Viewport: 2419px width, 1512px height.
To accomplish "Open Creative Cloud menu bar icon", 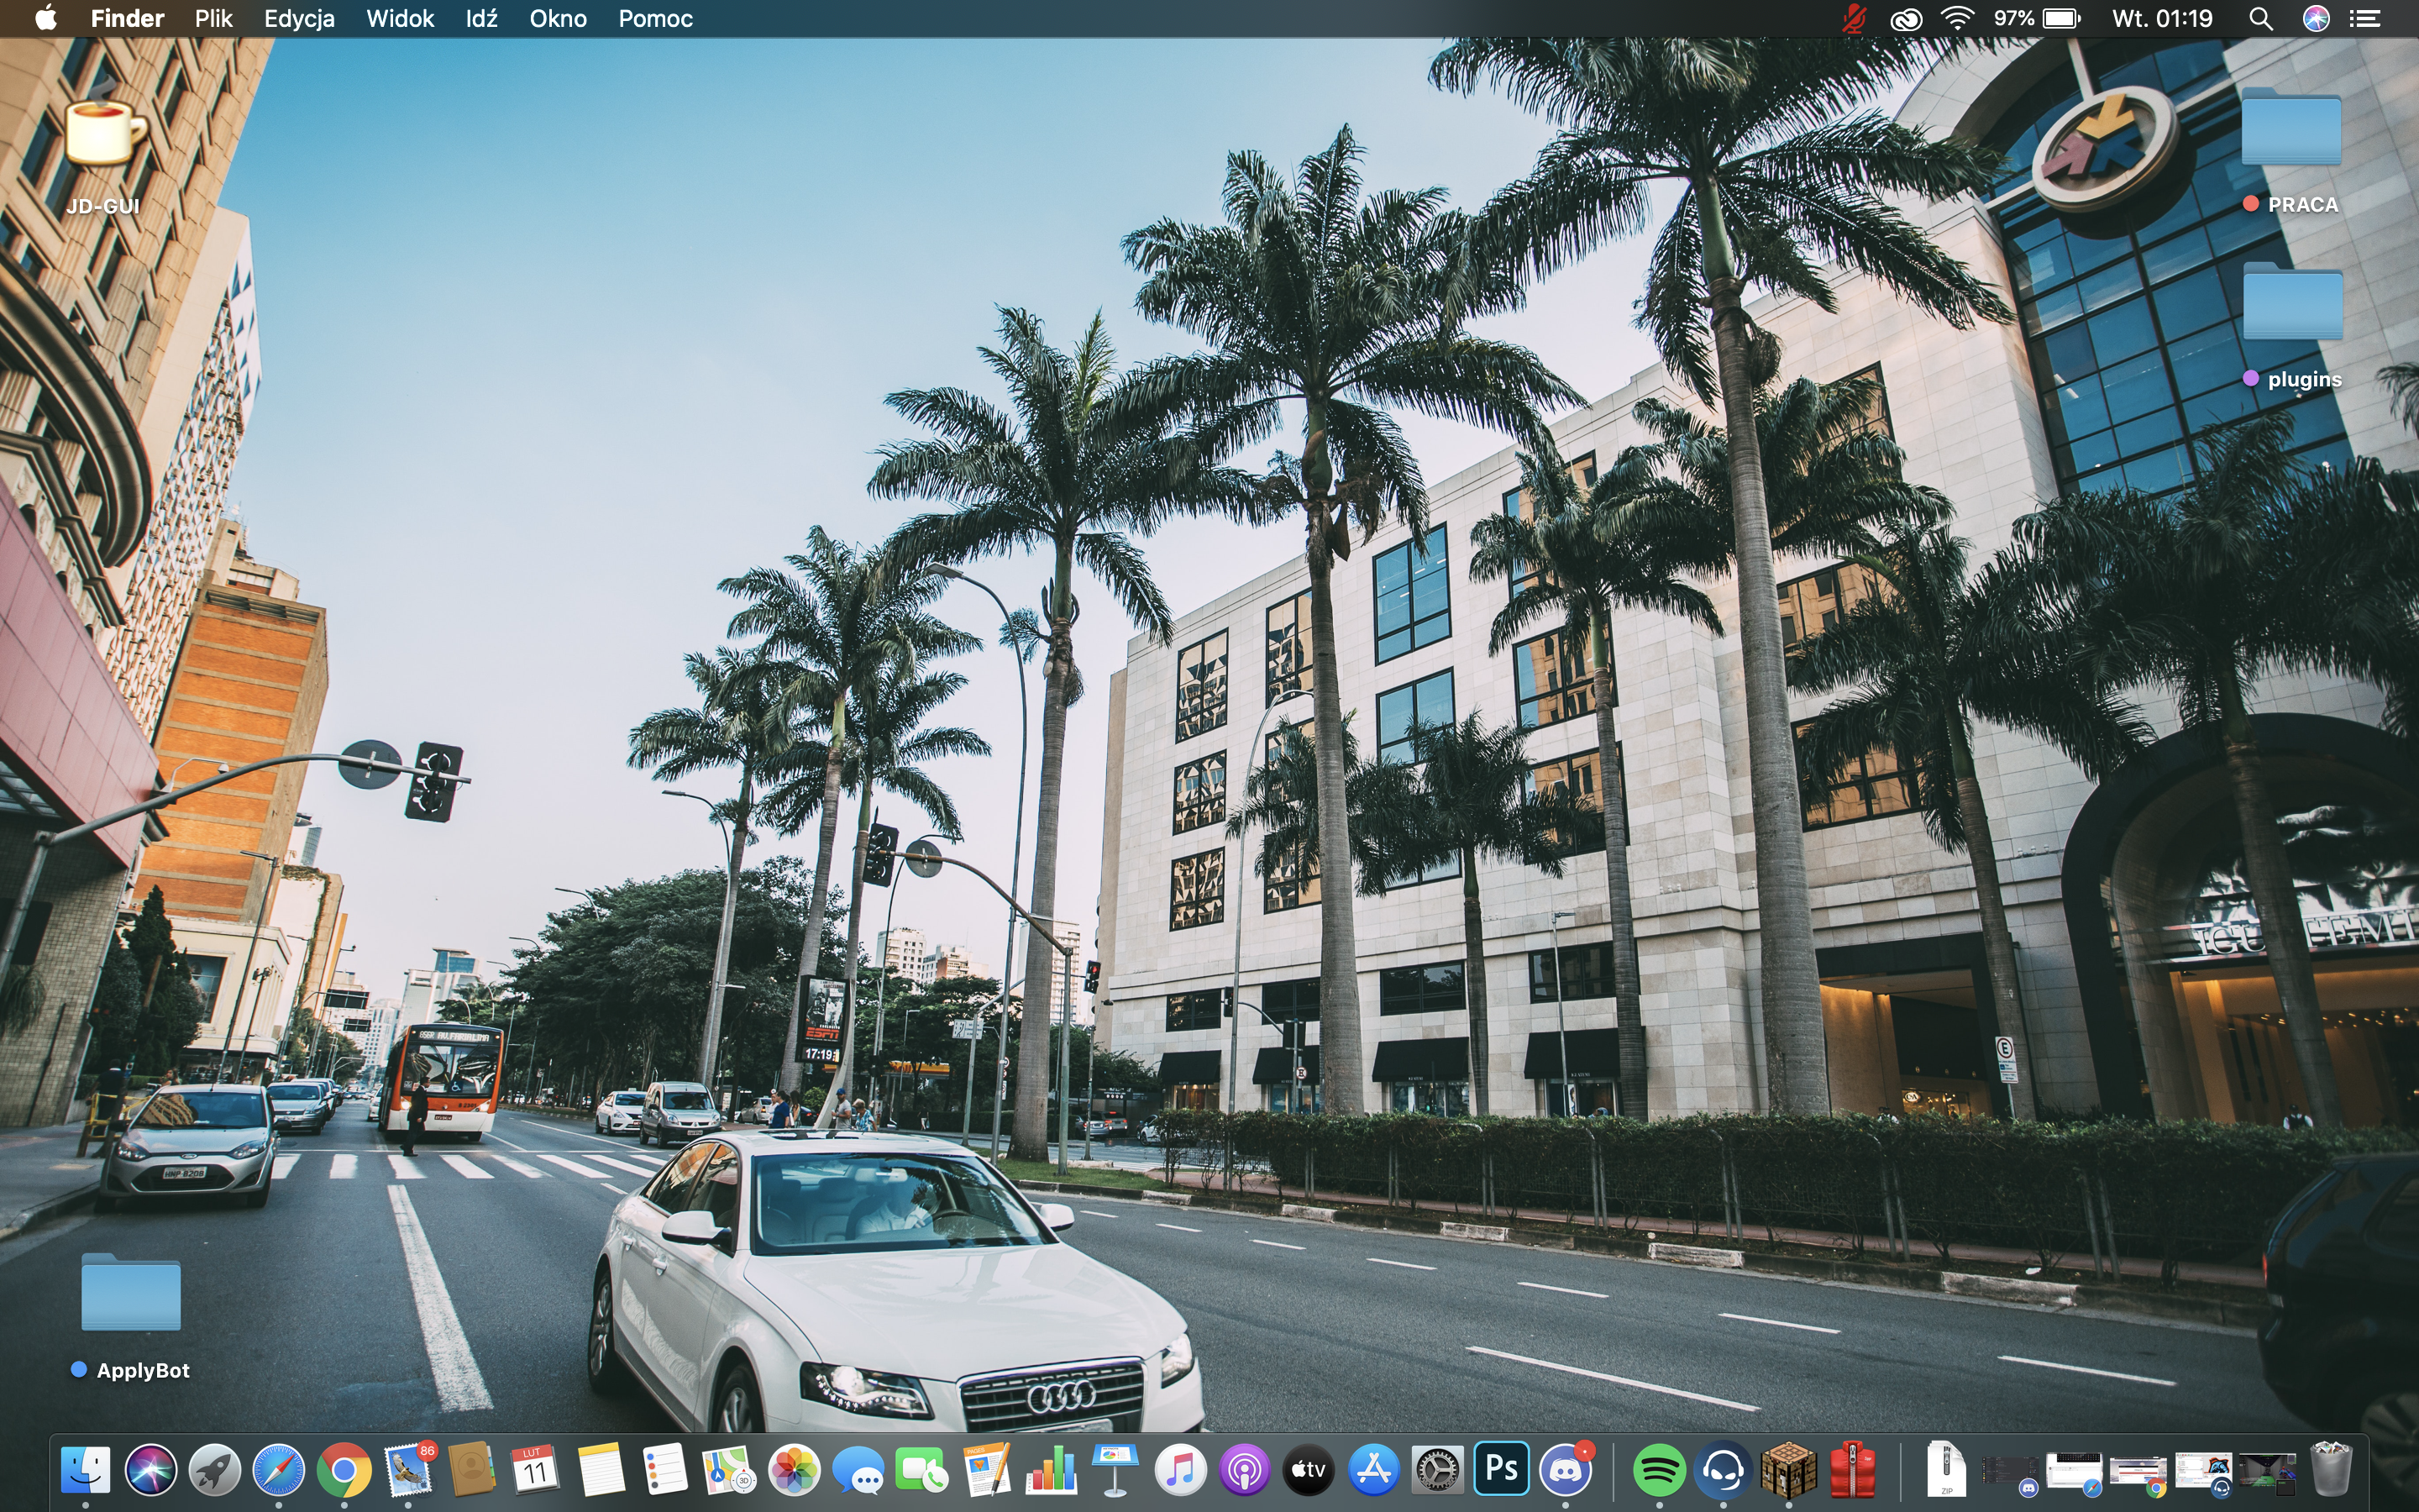I will (1906, 18).
